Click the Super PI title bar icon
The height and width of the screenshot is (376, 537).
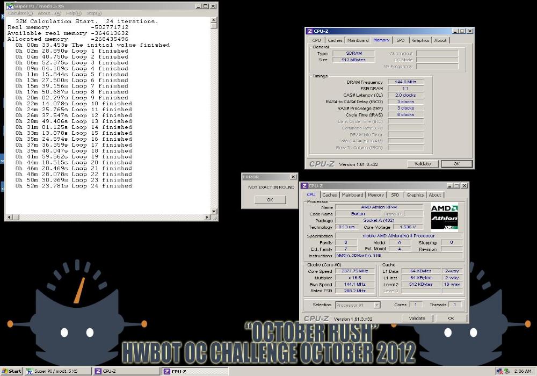[x=10, y=6]
